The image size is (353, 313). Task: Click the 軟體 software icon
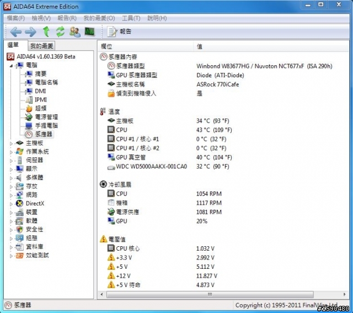(20, 221)
